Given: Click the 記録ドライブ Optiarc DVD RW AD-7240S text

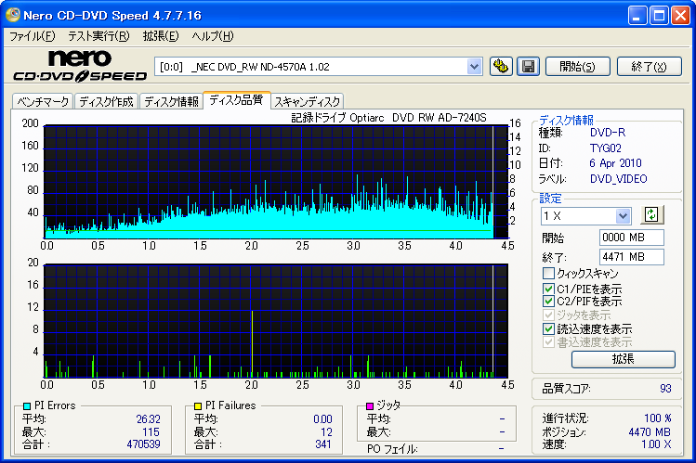Looking at the screenshot, I should pyautogui.click(x=388, y=118).
